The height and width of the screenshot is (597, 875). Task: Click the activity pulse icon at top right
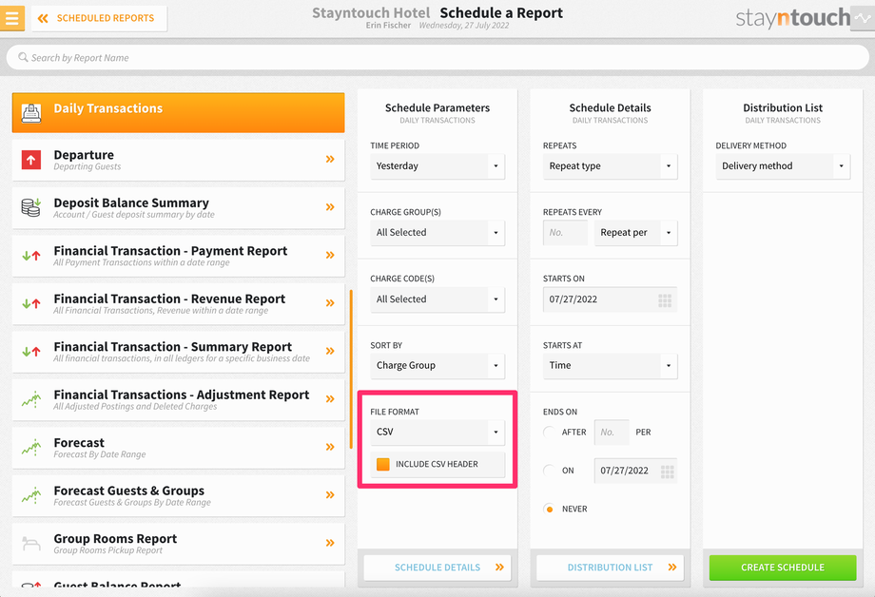[863, 18]
